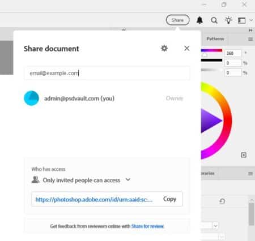Open the Share for review link

tap(147, 226)
